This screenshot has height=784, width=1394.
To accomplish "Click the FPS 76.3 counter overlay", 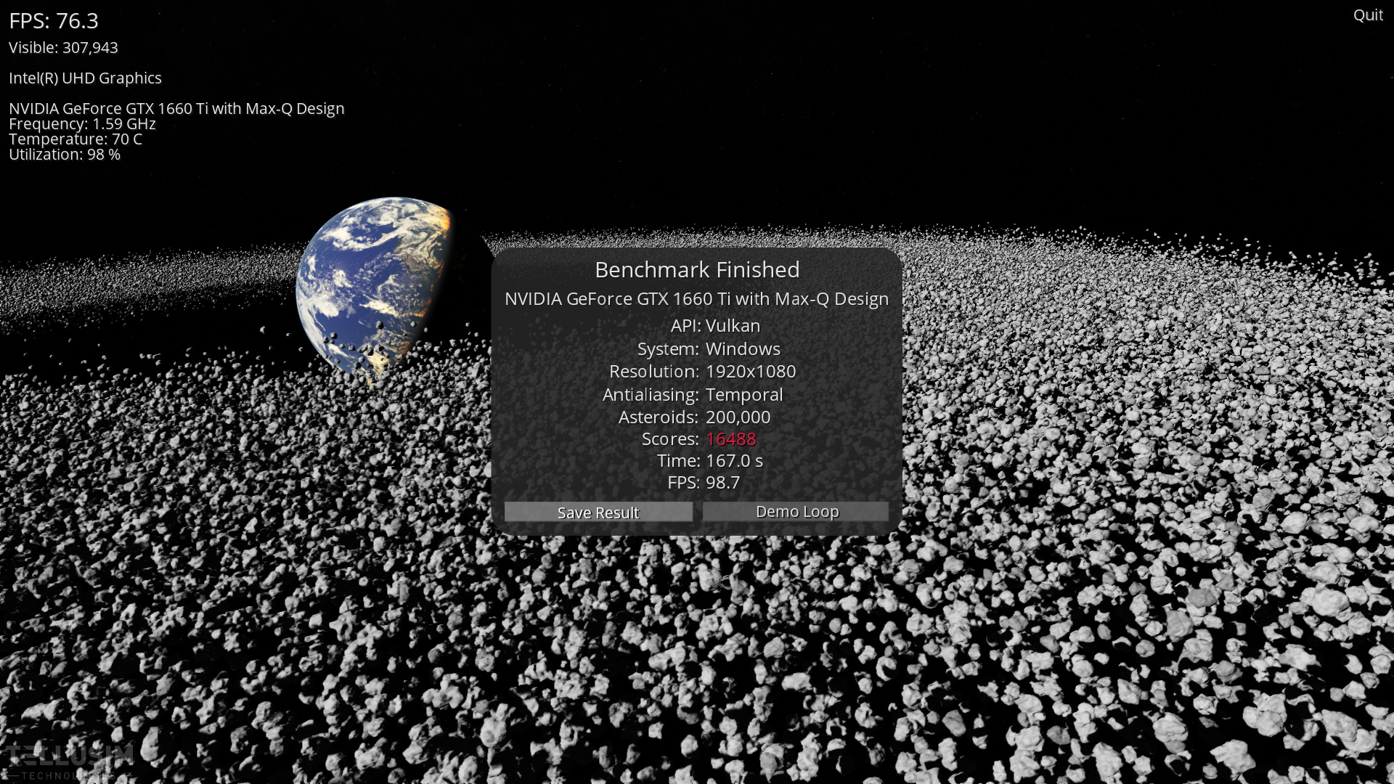I will pyautogui.click(x=54, y=21).
